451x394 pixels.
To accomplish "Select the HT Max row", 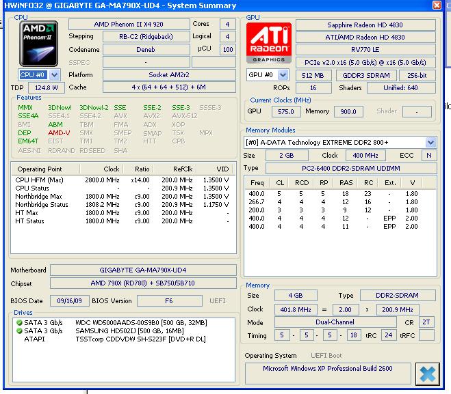I will click(123, 213).
